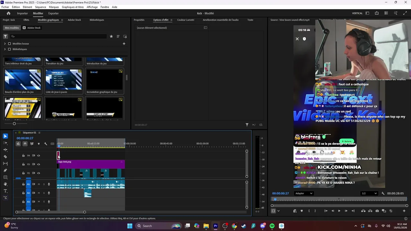This screenshot has height=231, width=411.
Task: Click the favorites star in templates panel
Action: pyautogui.click(x=111, y=36)
